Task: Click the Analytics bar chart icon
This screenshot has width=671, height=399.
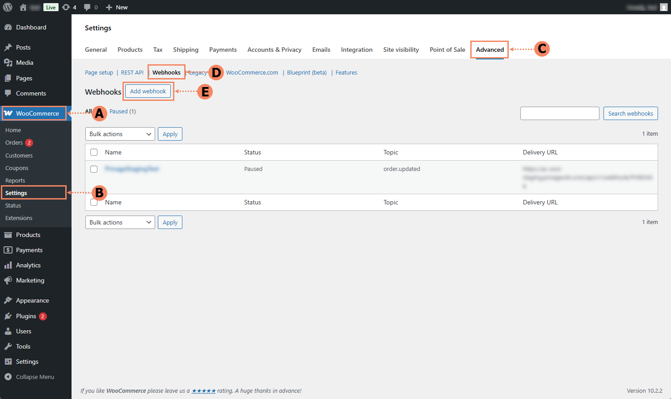Action: coord(8,265)
